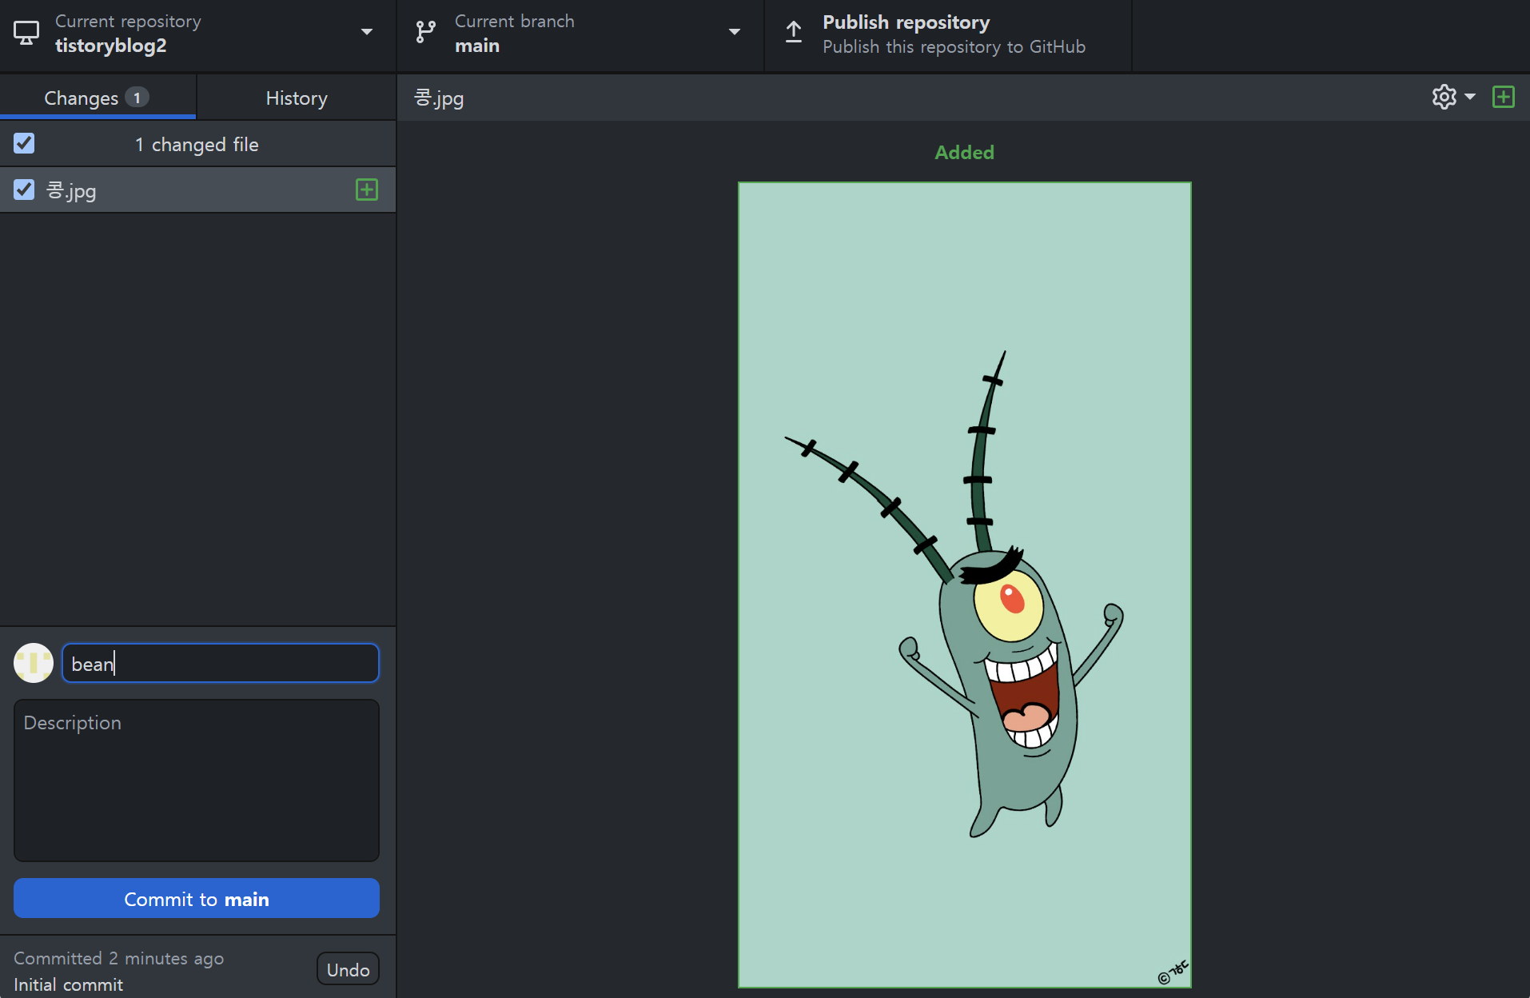Click 'Initial commit' text at bottom
Viewport: 1530px width, 998px height.
click(x=69, y=984)
